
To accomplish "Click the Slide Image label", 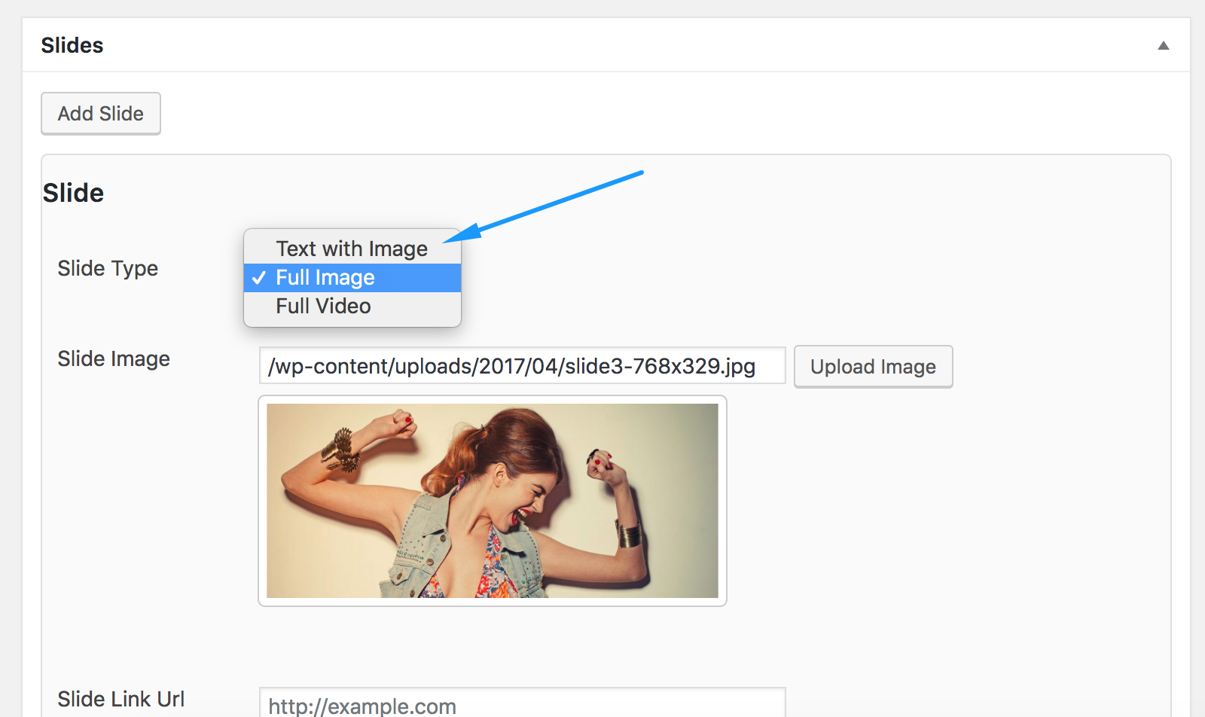I will 114,358.
